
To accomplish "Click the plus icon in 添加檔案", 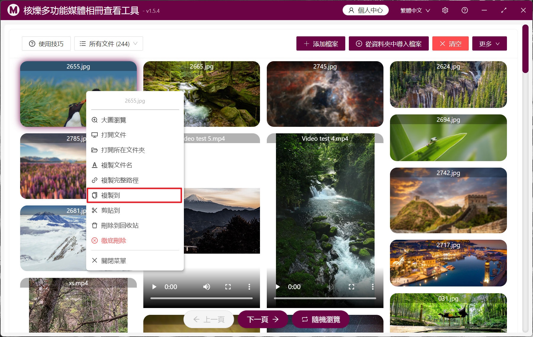I will point(306,44).
